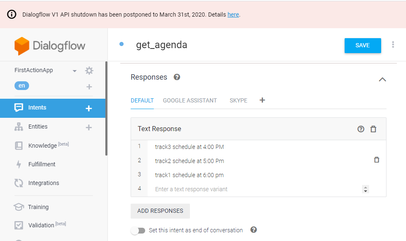Viewport: 406px width, 241px height.
Task: Open Fulfillment in the sidebar
Action: click(41, 164)
